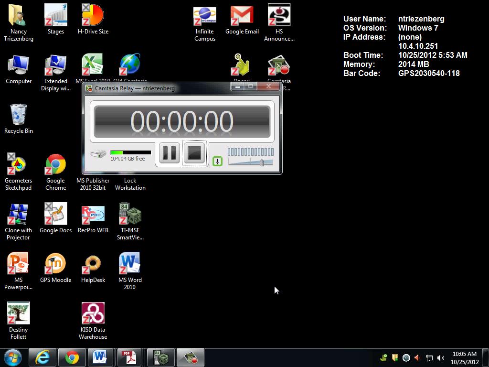The height and width of the screenshot is (367, 489).
Task: Select the KISD Data Warehouse icon
Action: 93,321
